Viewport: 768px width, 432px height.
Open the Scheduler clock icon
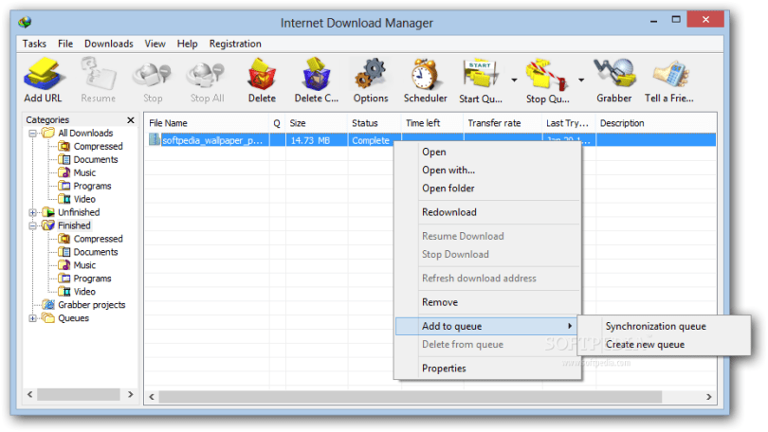pos(425,74)
